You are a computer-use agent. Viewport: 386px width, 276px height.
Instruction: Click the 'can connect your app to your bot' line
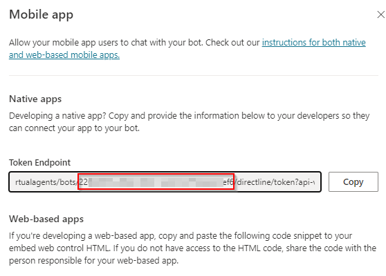pyautogui.click(x=74, y=128)
